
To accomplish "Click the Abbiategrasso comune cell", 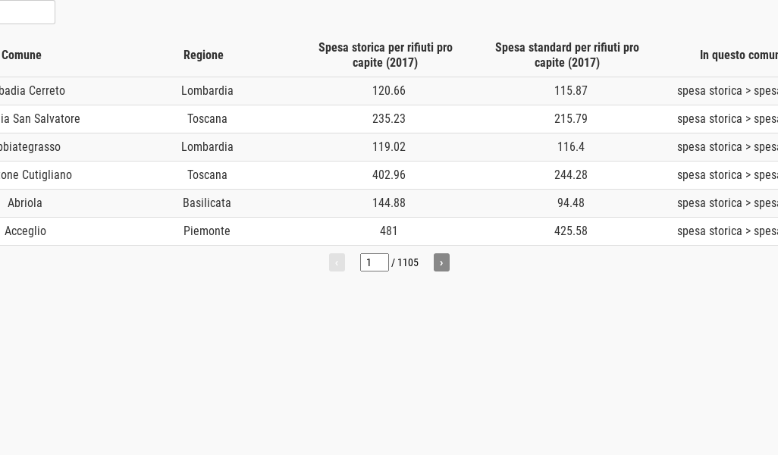I will [x=29, y=147].
